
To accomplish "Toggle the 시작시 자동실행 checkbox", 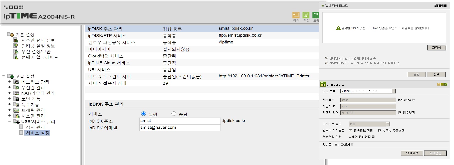I will (x=380, y=130).
